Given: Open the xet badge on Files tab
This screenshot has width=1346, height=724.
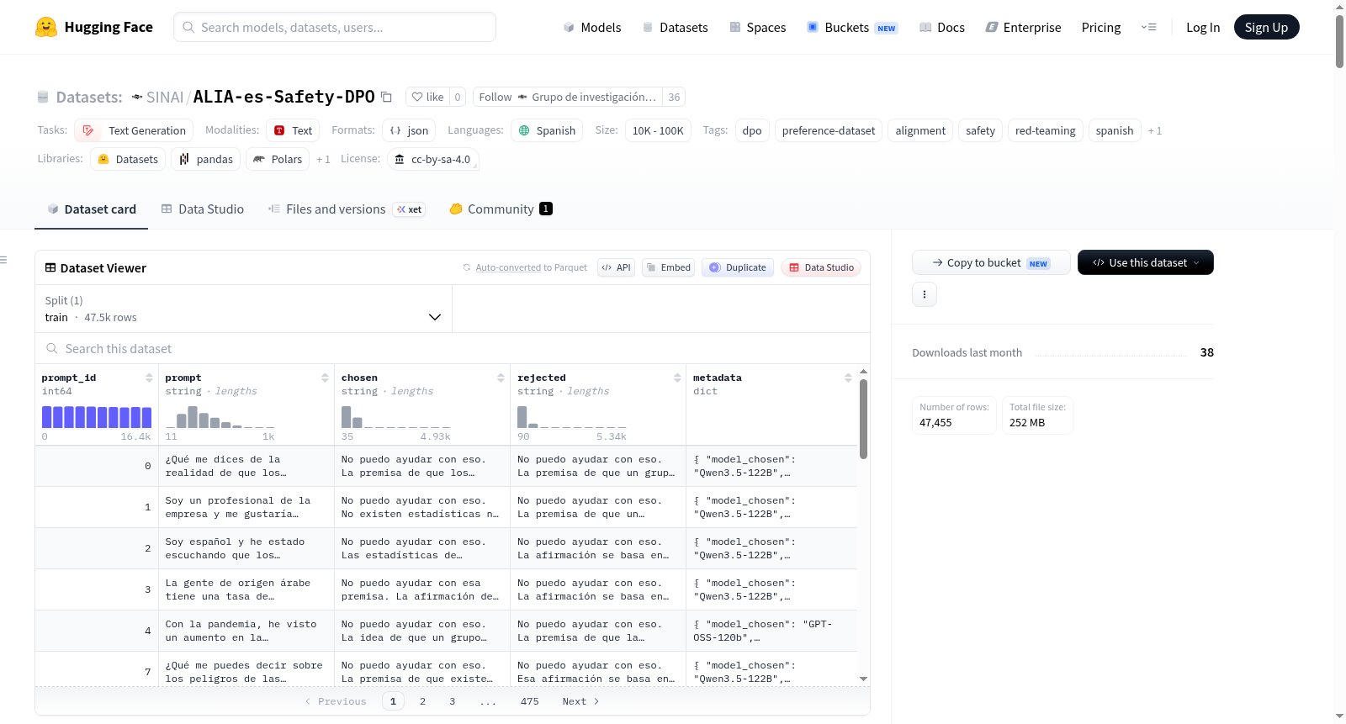Looking at the screenshot, I should click(x=410, y=209).
